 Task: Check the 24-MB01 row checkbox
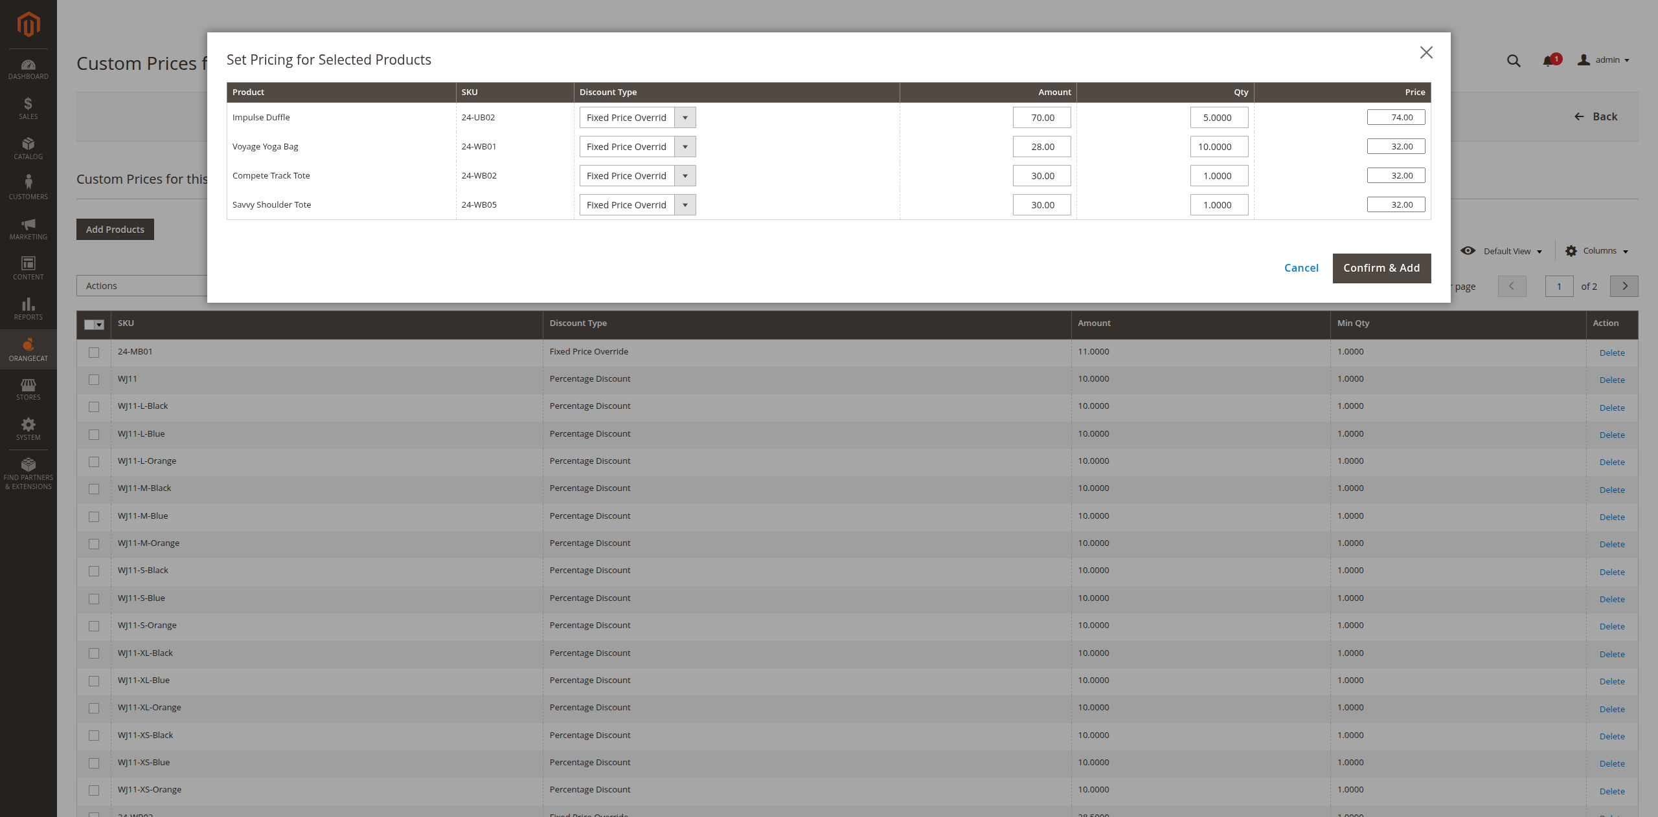point(94,353)
